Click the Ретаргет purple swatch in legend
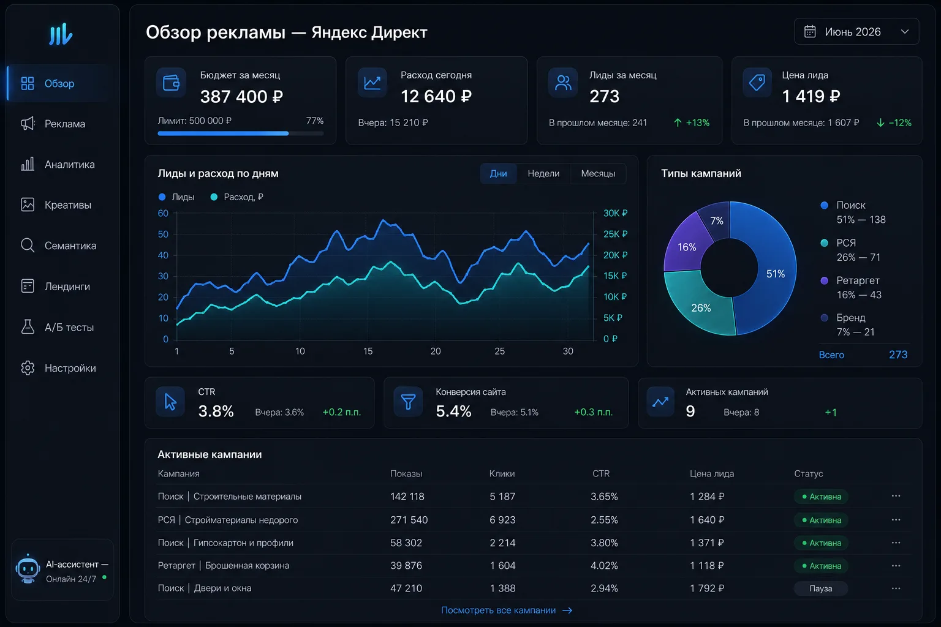Image resolution: width=941 pixels, height=627 pixels. 825,280
